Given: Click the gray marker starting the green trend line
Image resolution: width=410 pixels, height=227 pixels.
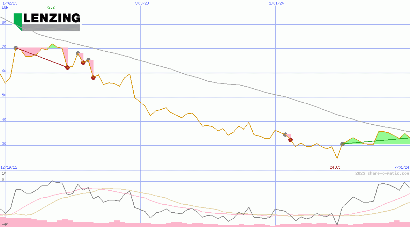Looking at the screenshot, I should pos(342,144).
